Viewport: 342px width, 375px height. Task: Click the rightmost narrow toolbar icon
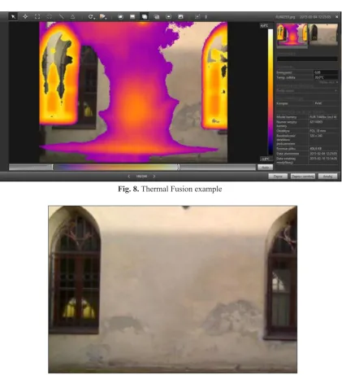click(x=206, y=17)
